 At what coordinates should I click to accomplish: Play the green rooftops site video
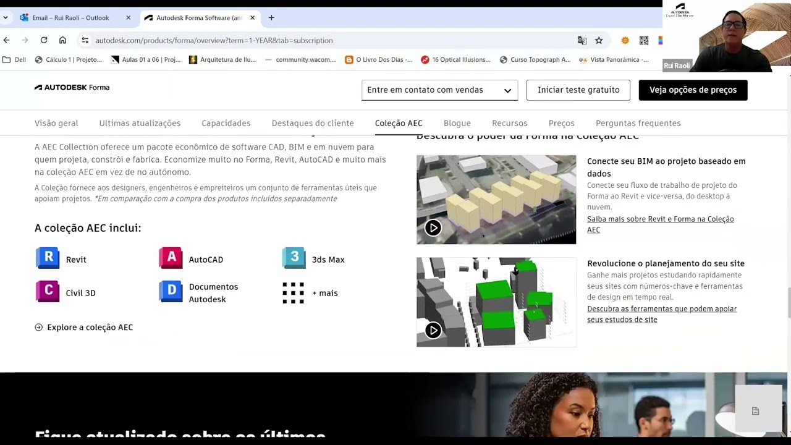(x=433, y=330)
